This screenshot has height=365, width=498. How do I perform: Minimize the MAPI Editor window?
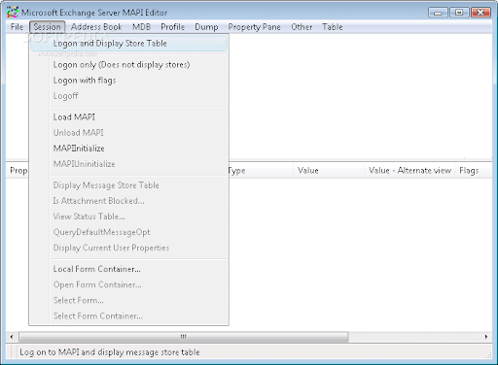pos(438,13)
